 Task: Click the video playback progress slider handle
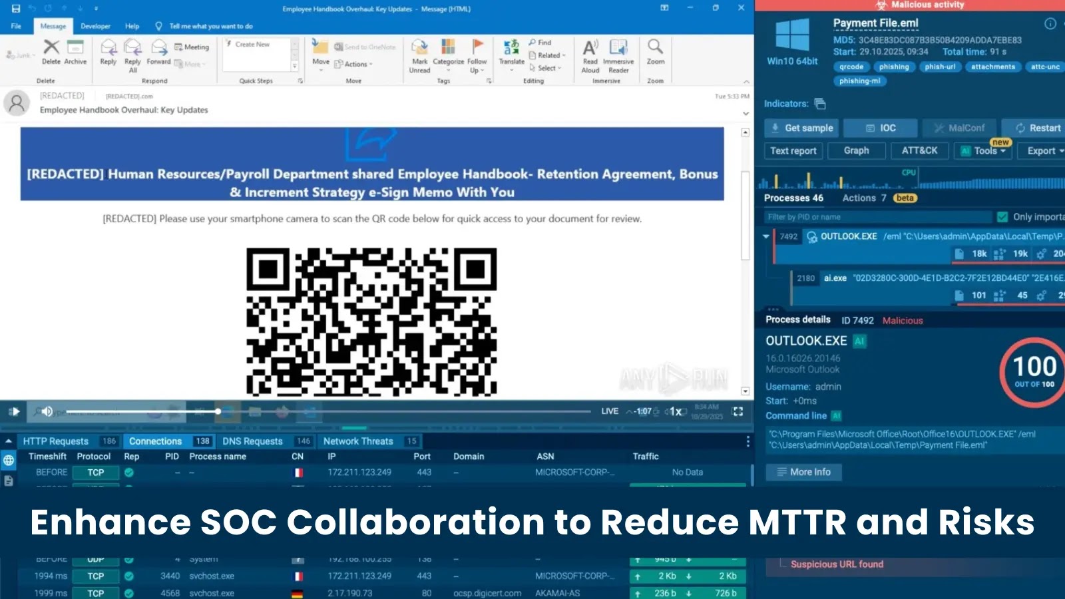[218, 411]
